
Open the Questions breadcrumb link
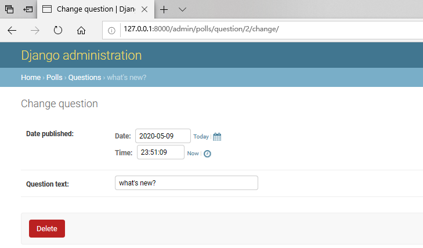85,78
